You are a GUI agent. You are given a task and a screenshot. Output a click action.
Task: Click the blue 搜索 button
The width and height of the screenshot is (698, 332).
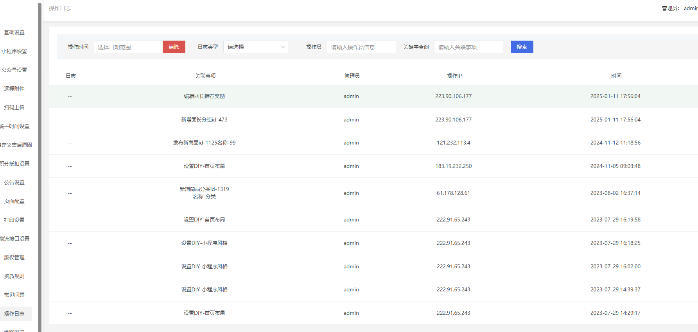[x=522, y=47]
